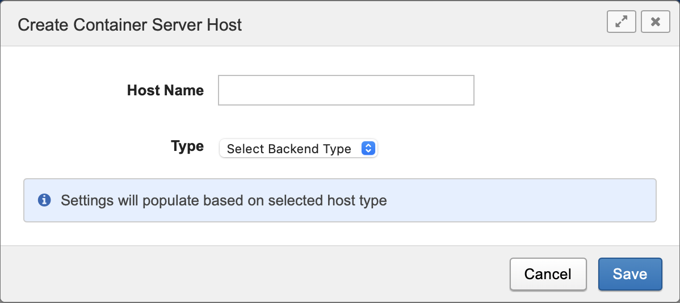This screenshot has height=303, width=680.
Task: Click the word "Host" at the title's end
Action: [x=225, y=25]
